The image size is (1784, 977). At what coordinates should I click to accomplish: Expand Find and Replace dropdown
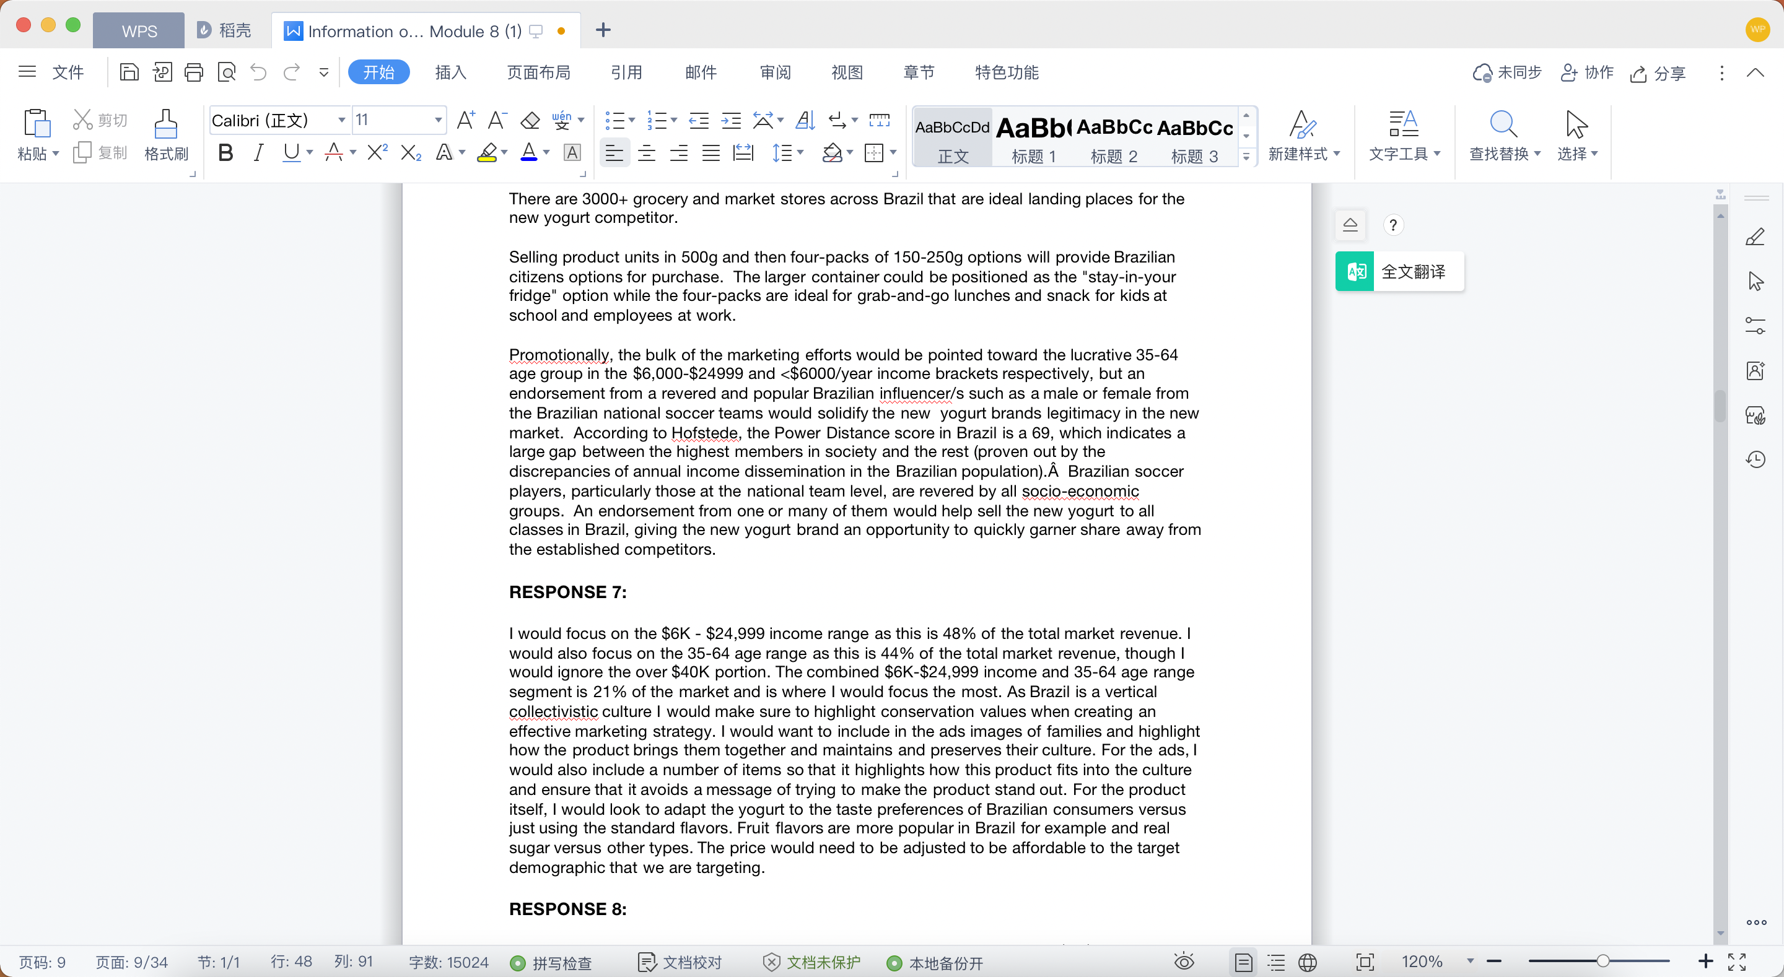pos(1537,153)
